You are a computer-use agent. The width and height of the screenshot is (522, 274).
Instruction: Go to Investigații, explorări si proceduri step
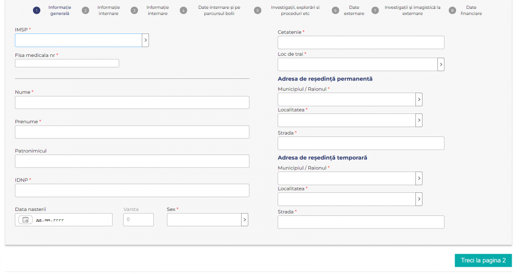295,10
